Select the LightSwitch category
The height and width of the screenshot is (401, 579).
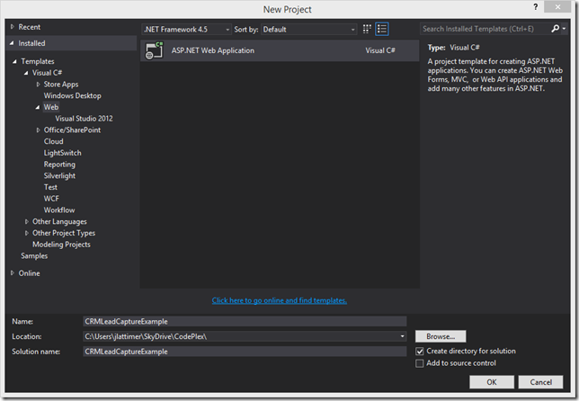click(62, 153)
